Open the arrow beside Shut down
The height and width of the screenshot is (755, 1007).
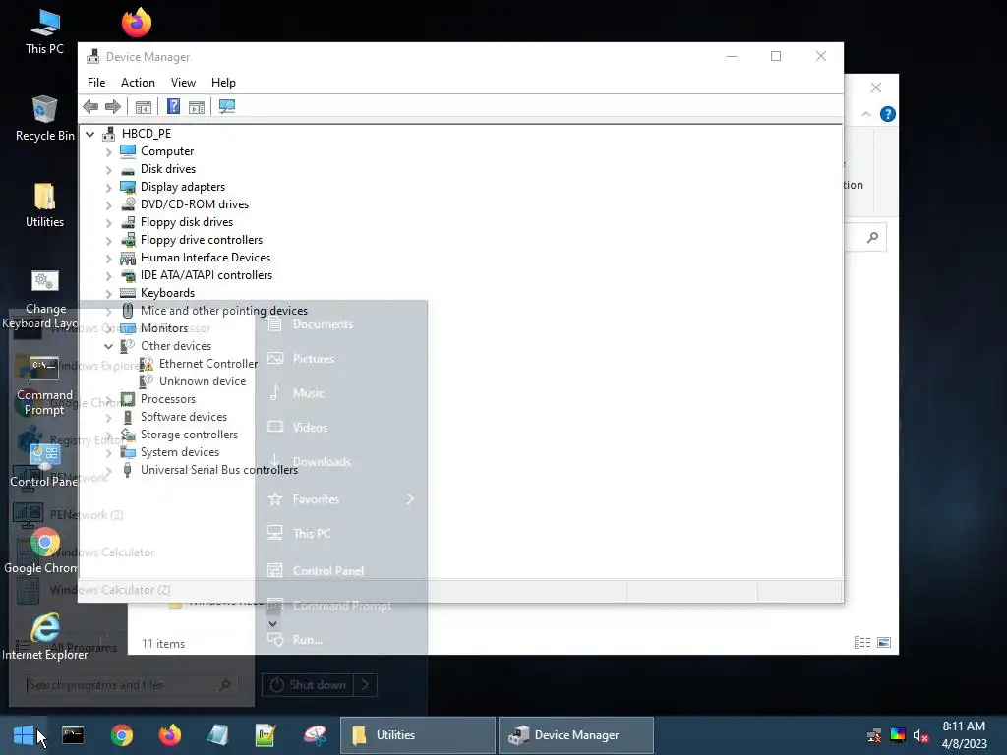point(366,685)
